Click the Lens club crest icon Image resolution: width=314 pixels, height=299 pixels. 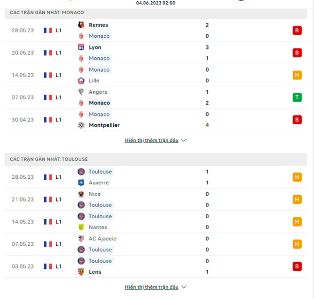point(81,272)
